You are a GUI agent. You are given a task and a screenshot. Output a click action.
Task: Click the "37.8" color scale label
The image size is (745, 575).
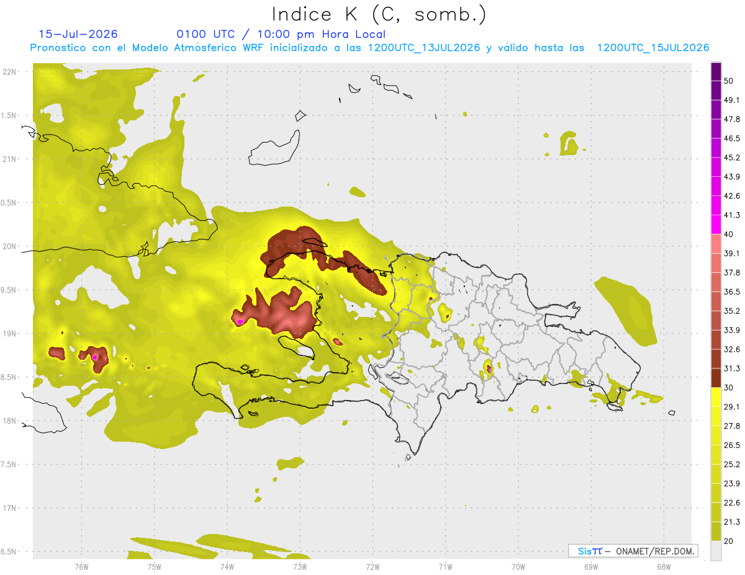pos(733,272)
